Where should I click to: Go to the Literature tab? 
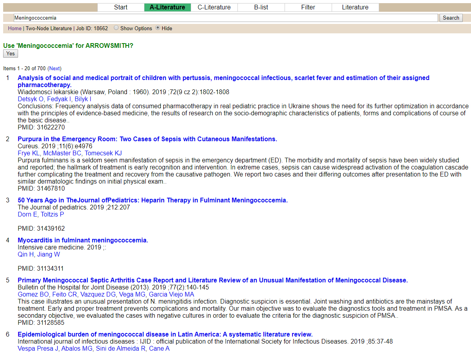tap(355, 7)
